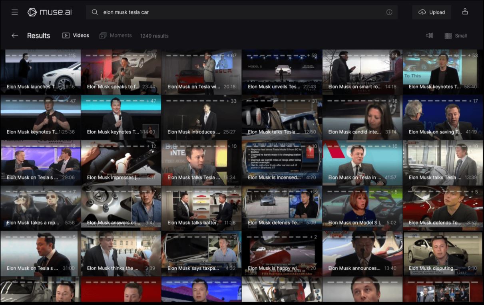The image size is (484, 305).
Task: Open video 'Elon Musk talks Tesla ...' 13:39
Action: [443, 163]
